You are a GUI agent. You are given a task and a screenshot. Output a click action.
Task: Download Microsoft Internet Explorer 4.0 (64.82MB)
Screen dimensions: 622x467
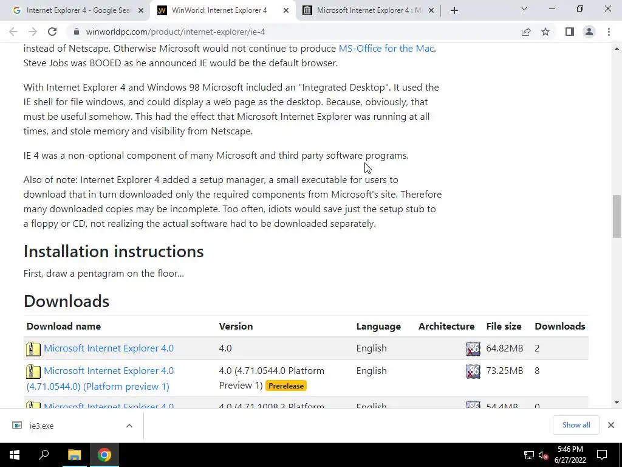(109, 348)
